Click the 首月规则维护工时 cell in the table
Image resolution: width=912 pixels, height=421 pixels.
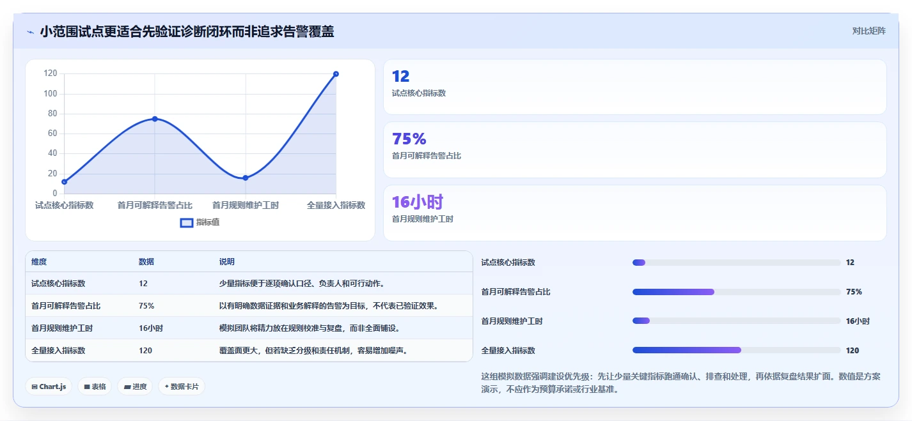62,328
